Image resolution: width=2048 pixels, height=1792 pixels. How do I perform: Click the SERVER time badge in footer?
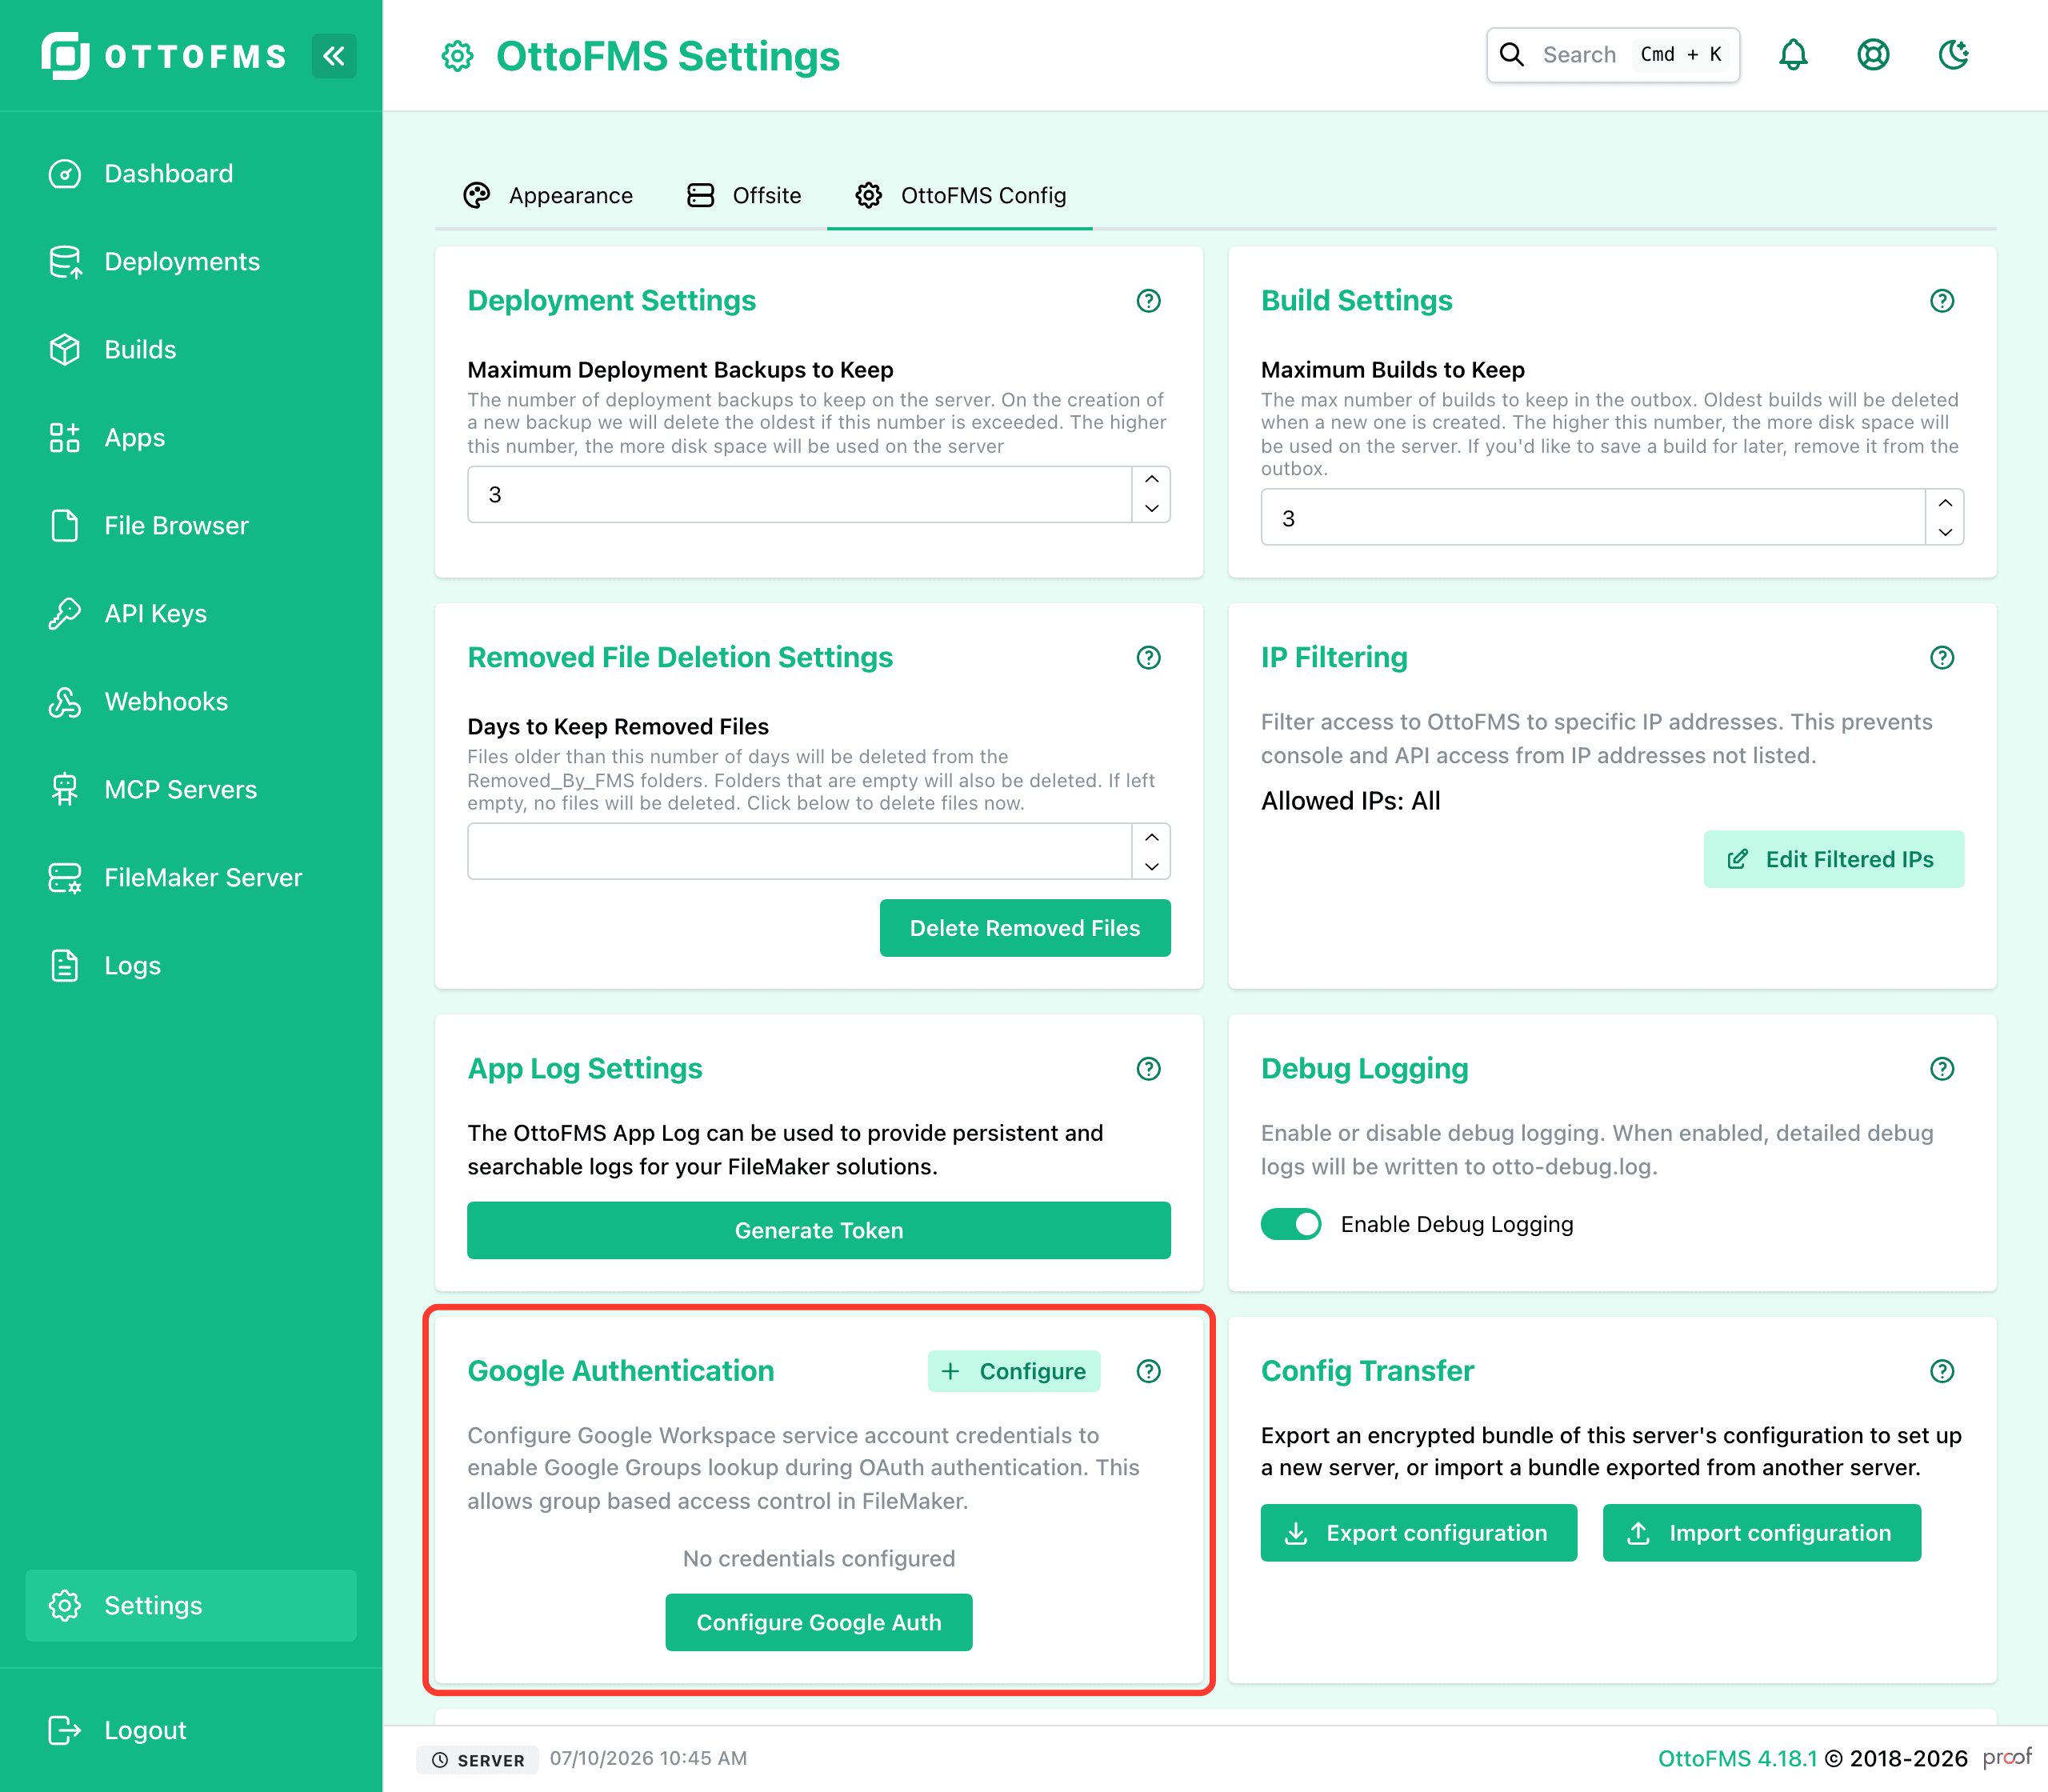[x=478, y=1760]
